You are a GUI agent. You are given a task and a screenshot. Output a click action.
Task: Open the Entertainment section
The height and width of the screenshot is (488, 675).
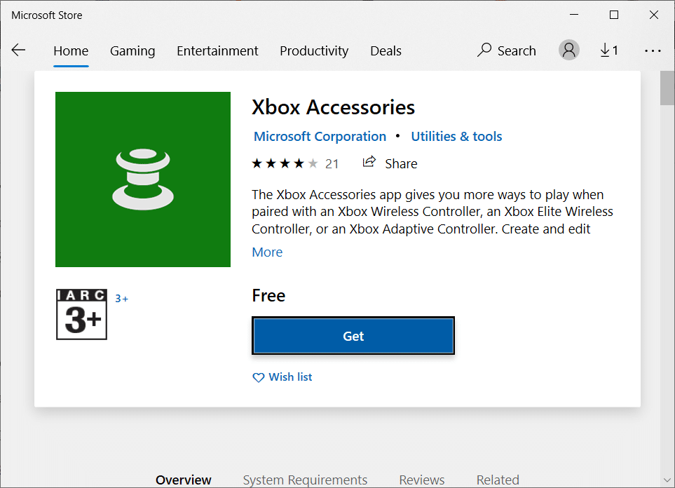pyautogui.click(x=217, y=50)
